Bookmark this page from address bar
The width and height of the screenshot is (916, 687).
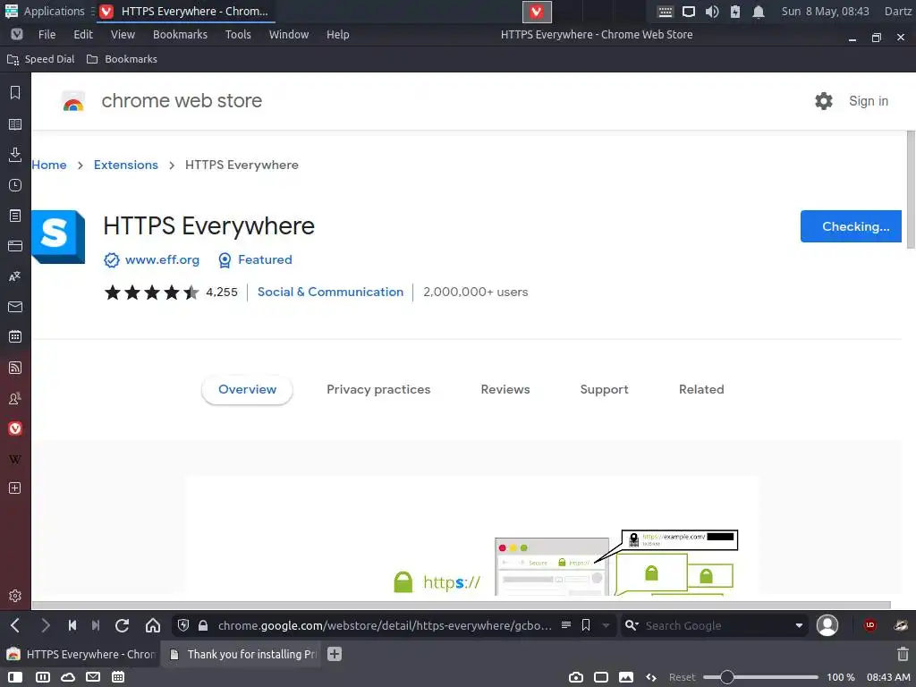tap(586, 625)
